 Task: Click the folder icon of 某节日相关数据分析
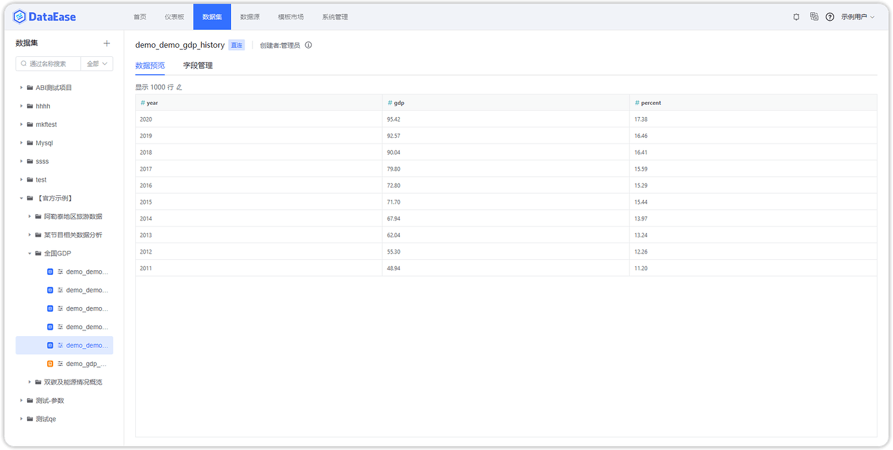click(x=38, y=235)
